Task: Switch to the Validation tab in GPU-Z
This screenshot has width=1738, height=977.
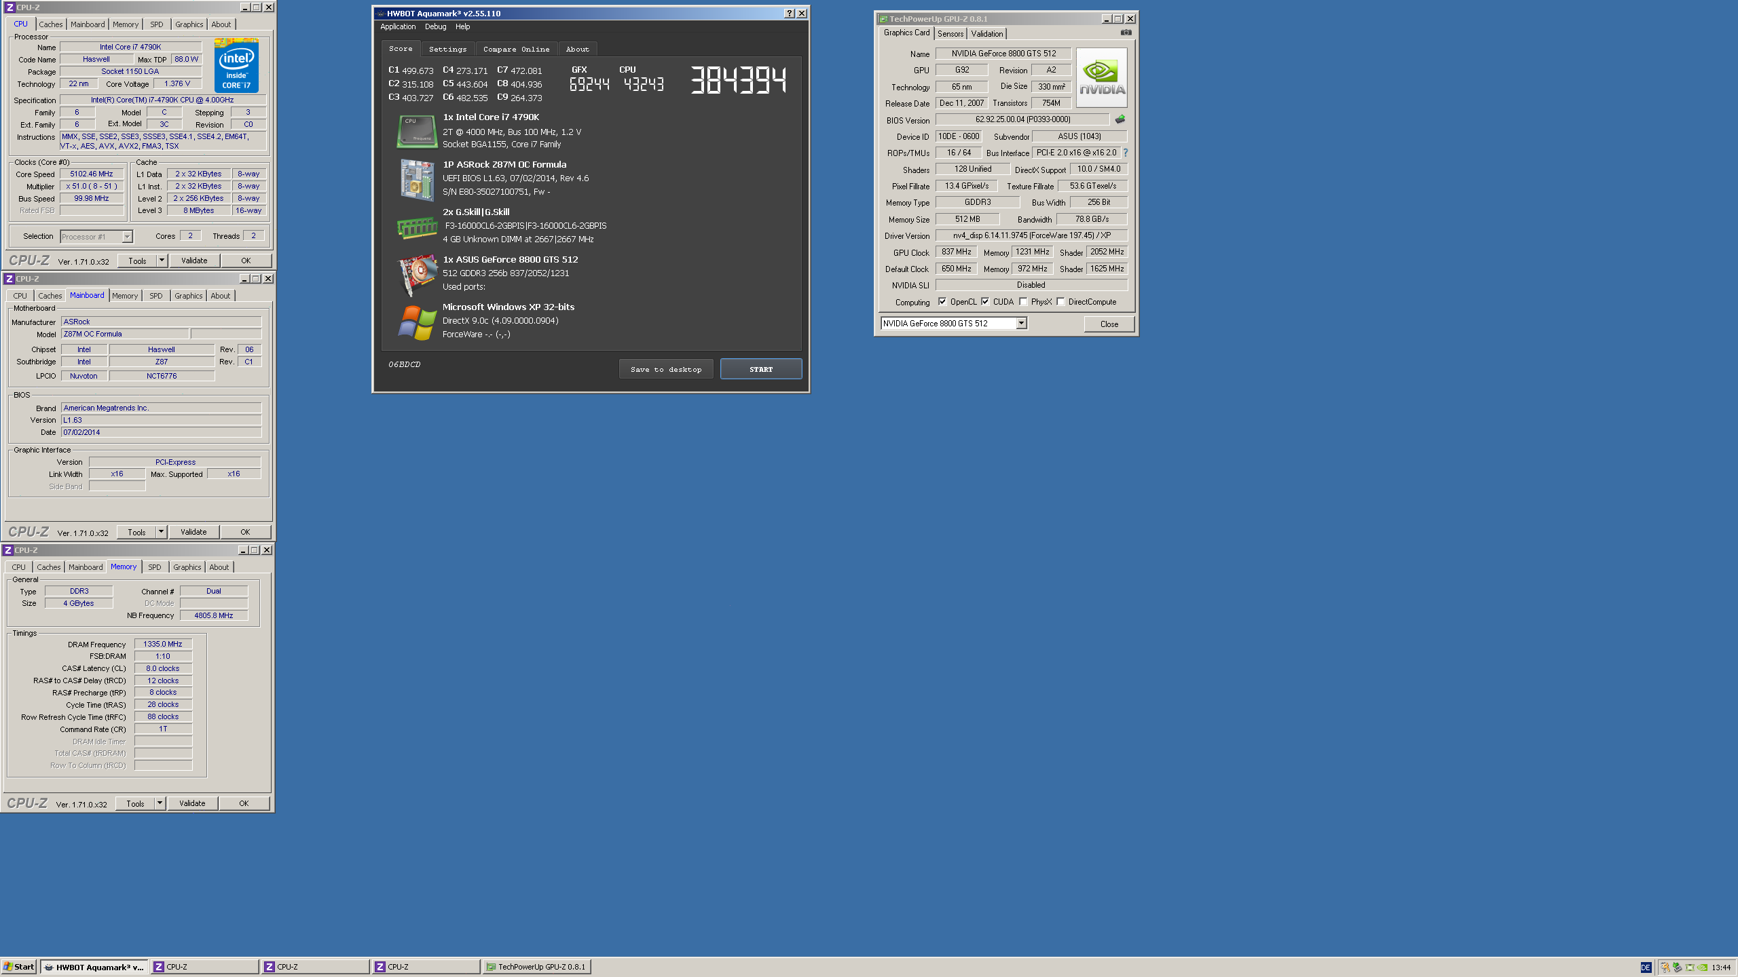Action: tap(987, 34)
